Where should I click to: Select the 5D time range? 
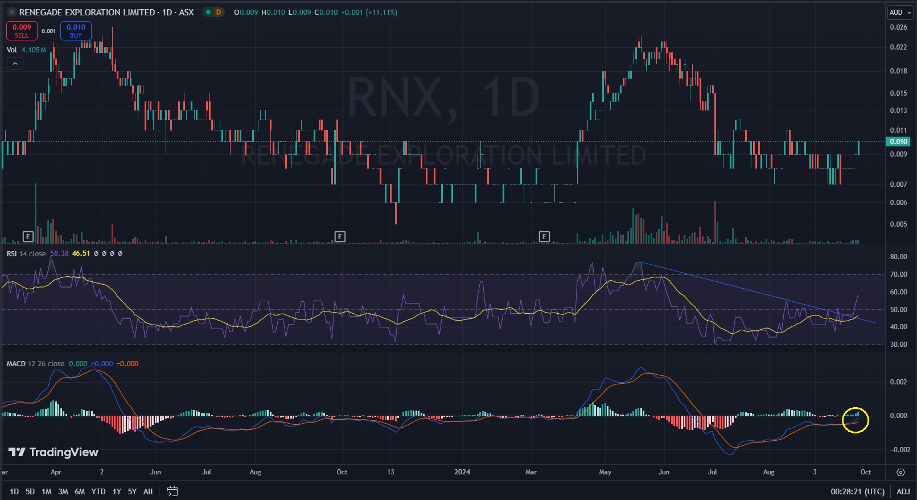coord(30,491)
